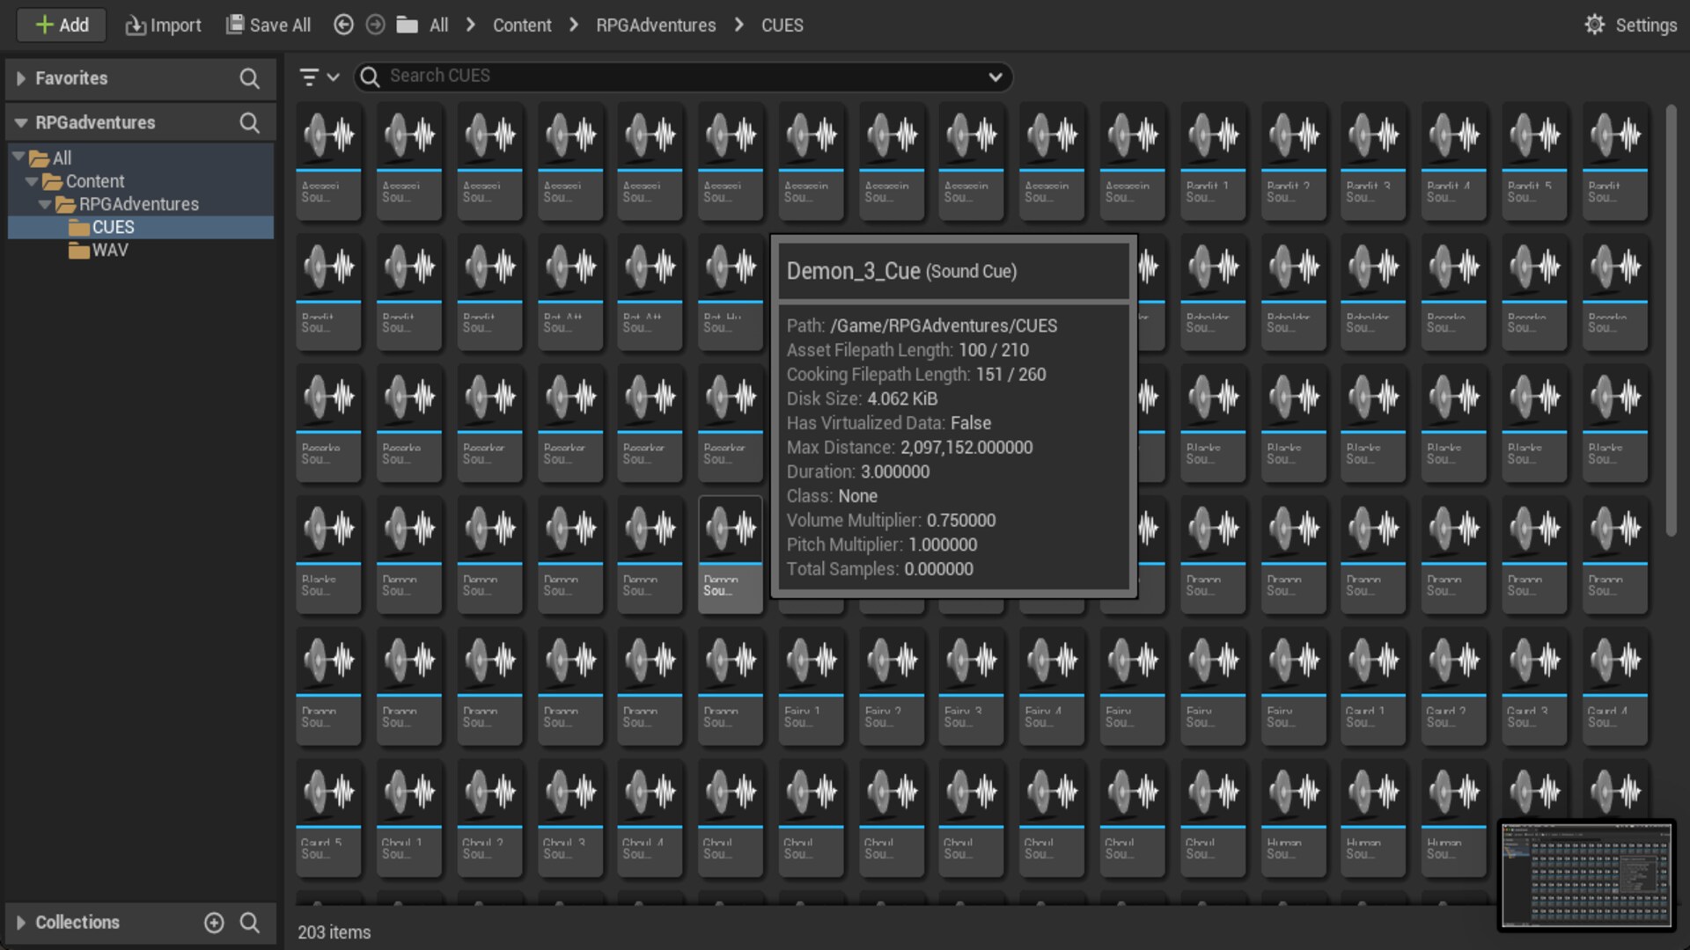Click into the Search CUES field
The width and height of the screenshot is (1690, 950).
(x=678, y=77)
